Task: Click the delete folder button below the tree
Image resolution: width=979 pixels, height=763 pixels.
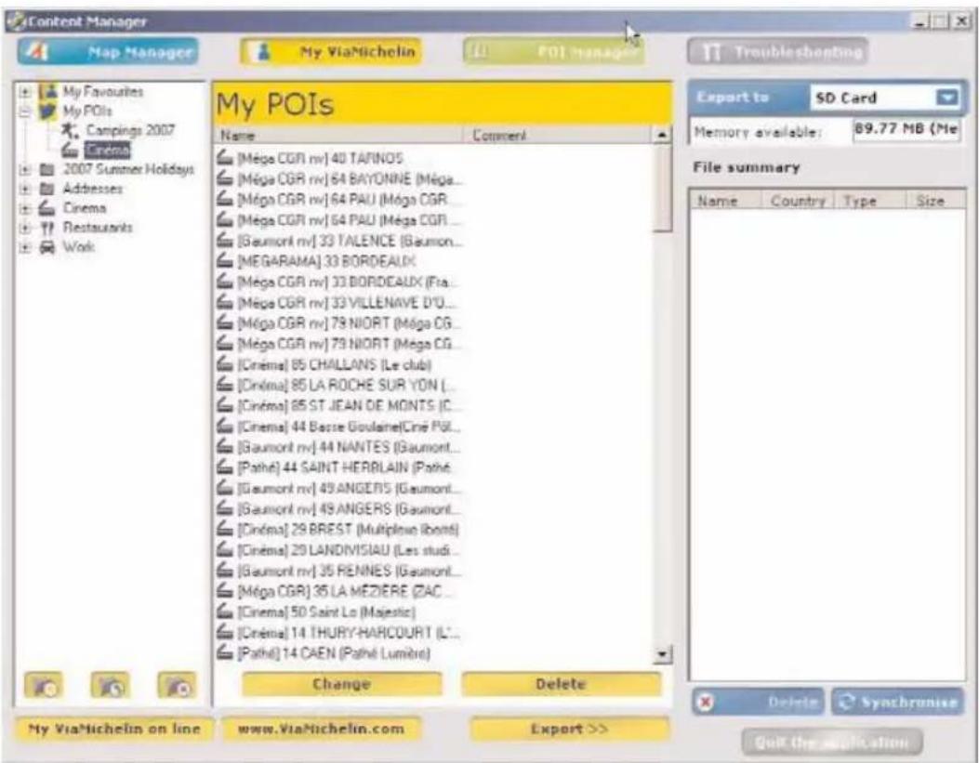Action: click(177, 686)
